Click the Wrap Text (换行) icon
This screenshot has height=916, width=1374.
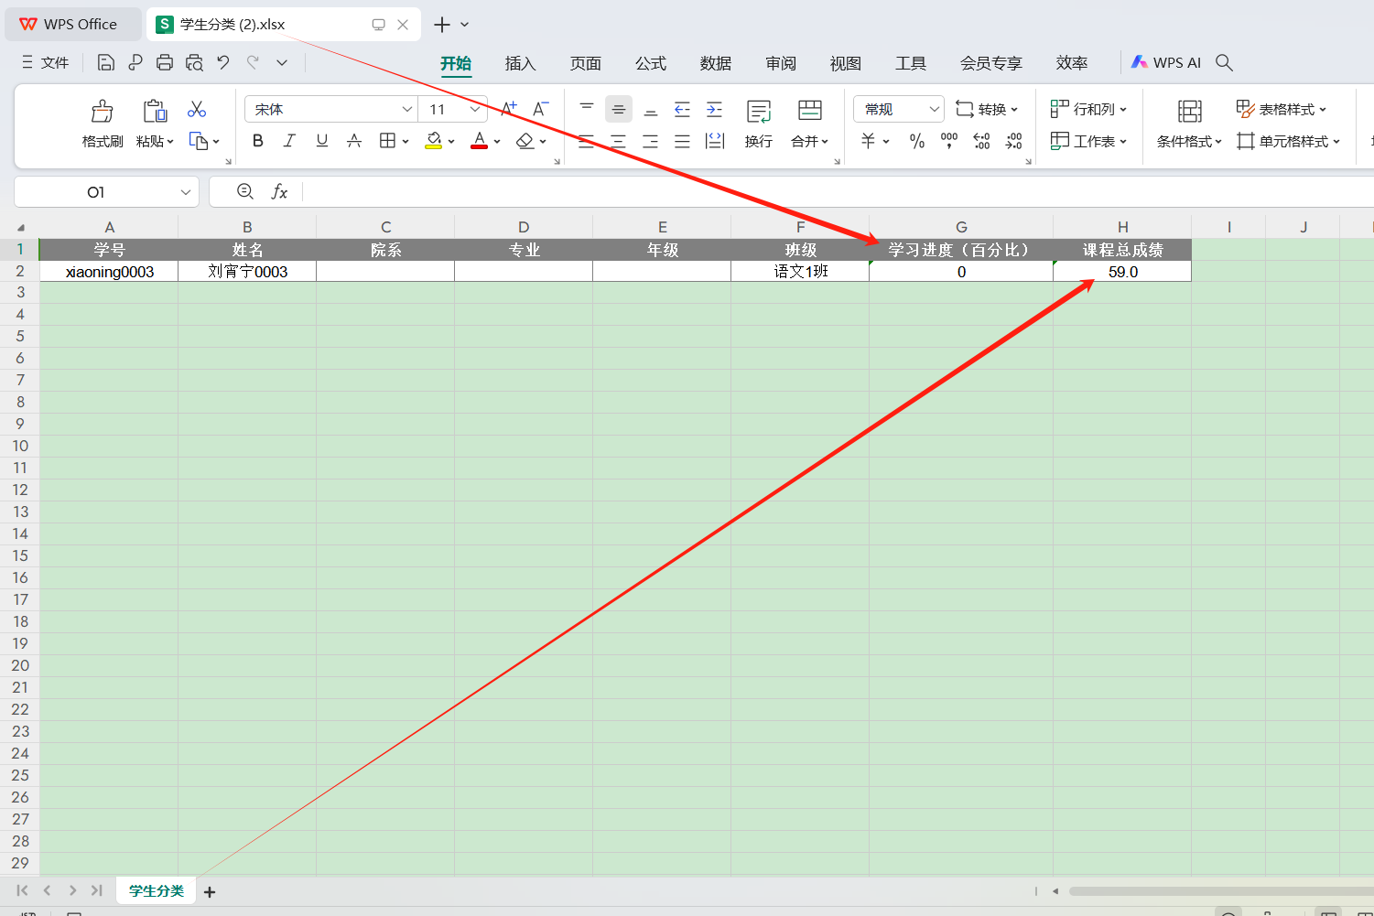[758, 112]
